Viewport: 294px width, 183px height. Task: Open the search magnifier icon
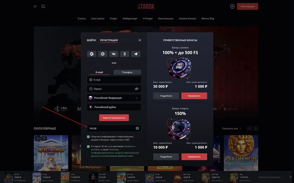click(x=43, y=6)
